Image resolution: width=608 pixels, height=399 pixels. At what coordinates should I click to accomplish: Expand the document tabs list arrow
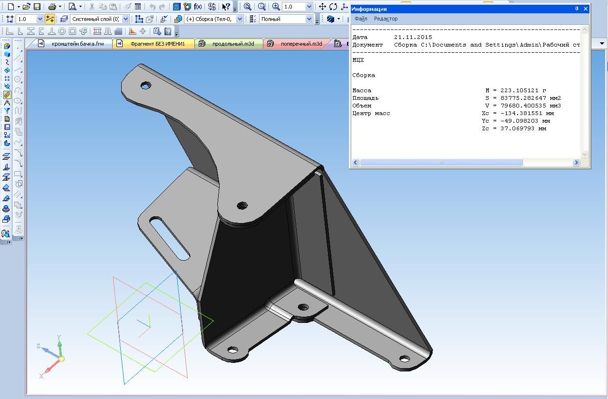click(602, 44)
